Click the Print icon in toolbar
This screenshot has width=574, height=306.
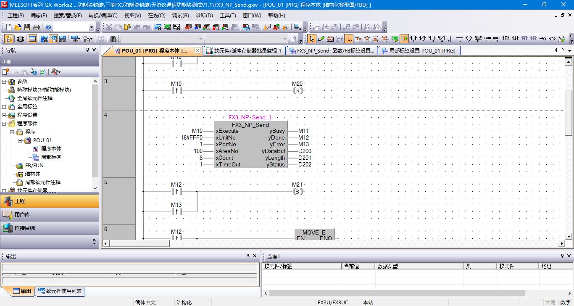tap(36, 27)
